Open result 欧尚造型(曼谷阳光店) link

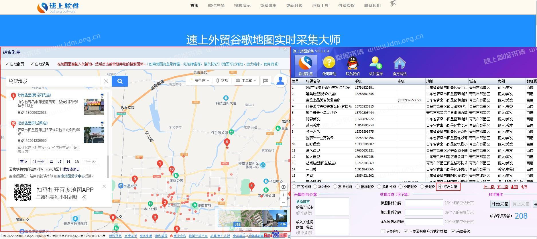(x=34, y=95)
